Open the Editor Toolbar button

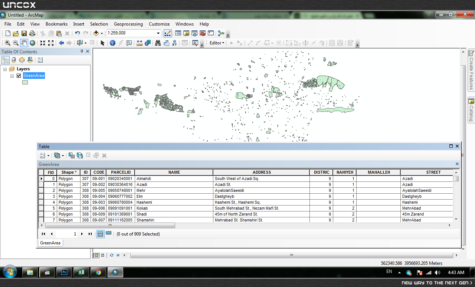tap(167, 33)
